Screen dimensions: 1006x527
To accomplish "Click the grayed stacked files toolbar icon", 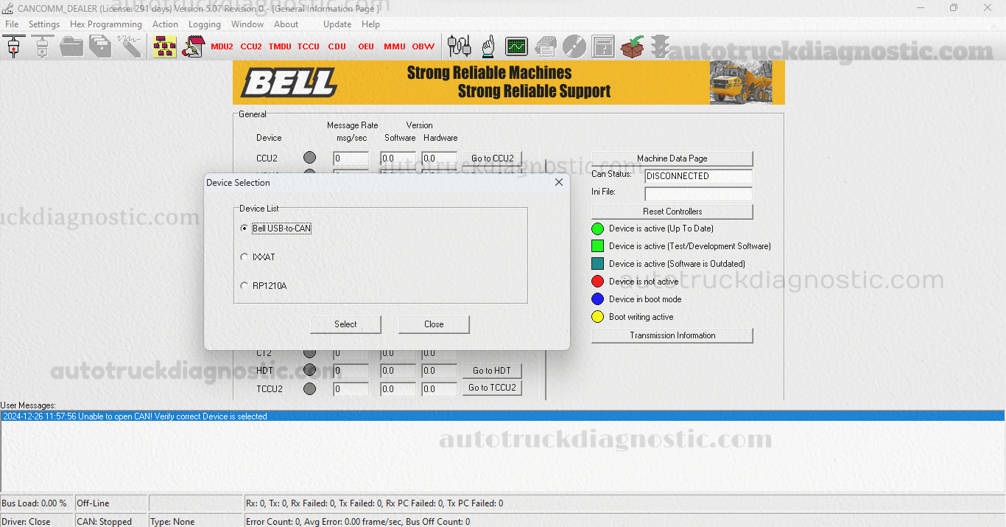I will (x=99, y=46).
